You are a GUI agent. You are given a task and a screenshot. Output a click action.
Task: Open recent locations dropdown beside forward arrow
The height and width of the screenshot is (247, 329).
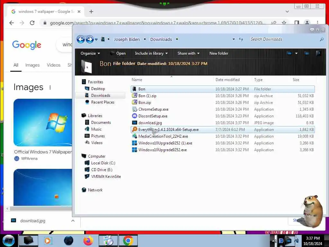(x=96, y=40)
